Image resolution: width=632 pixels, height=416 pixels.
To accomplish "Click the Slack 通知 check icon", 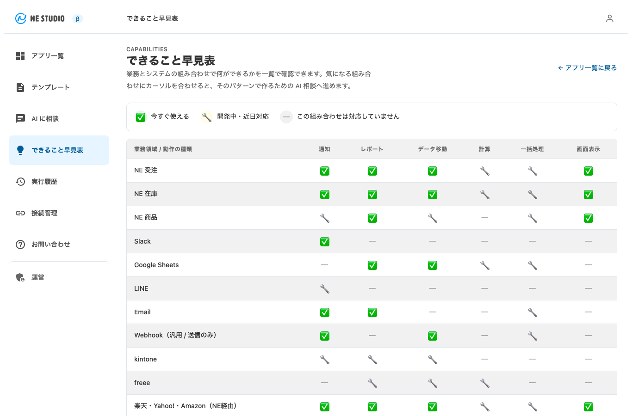I will (325, 242).
